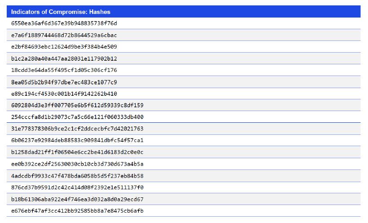The image size is (368, 223).
Task: Click the hash starting with 876cd37b
Action: 77,187
